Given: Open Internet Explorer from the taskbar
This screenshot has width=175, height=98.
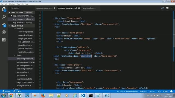Looking at the screenshot, I should click(x=75, y=96).
